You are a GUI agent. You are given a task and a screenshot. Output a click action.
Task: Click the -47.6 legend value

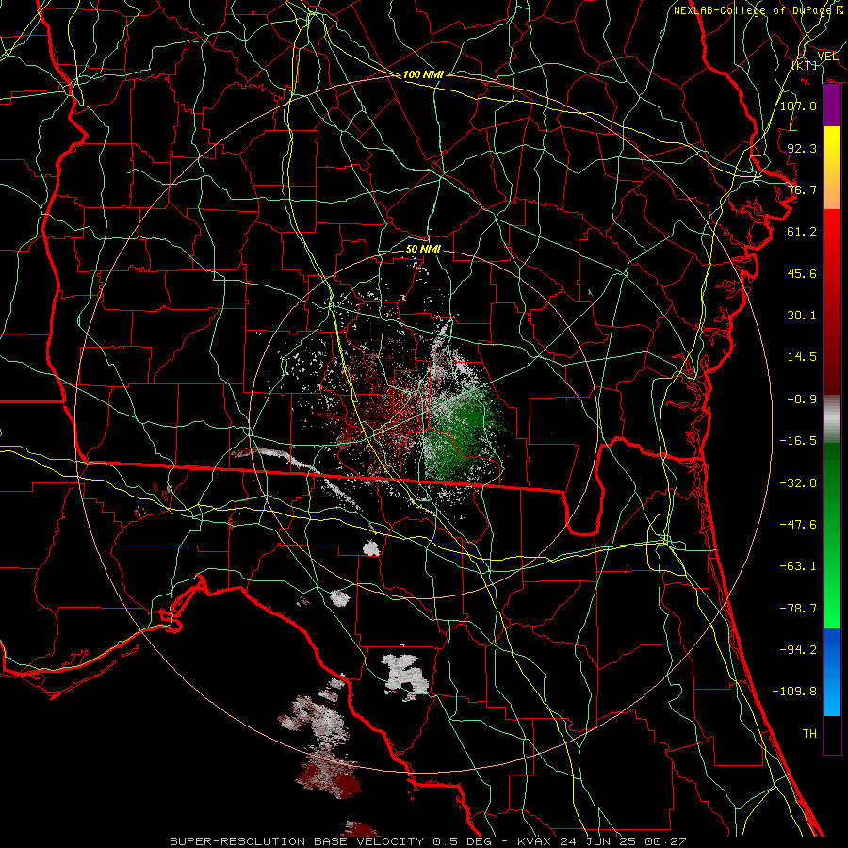point(798,525)
